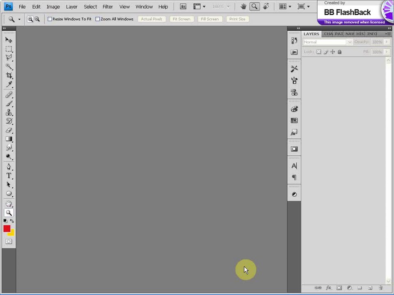
Task: Open the Filter menu
Action: (108, 7)
